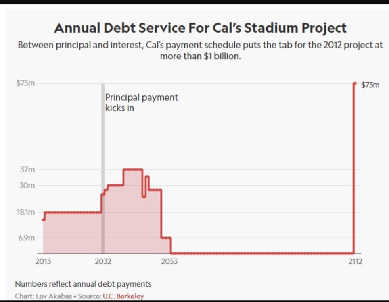Screen dimensions: 389x302
Task: Click the gray vertical marker line at 2032
Action: (103, 141)
